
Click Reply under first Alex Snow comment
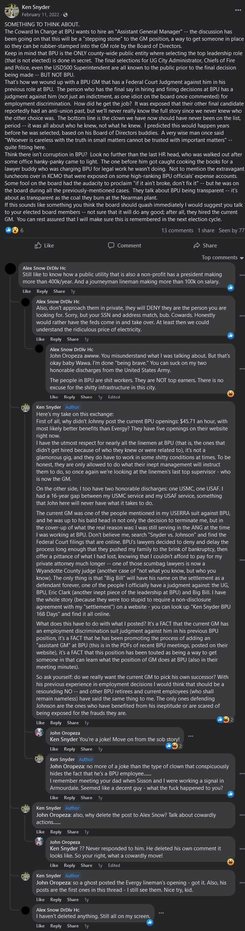[42, 291]
